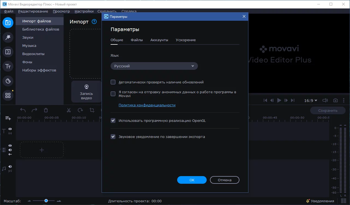350x205 pixels.
Task: Select Звуки in the import list
Action: point(28,37)
